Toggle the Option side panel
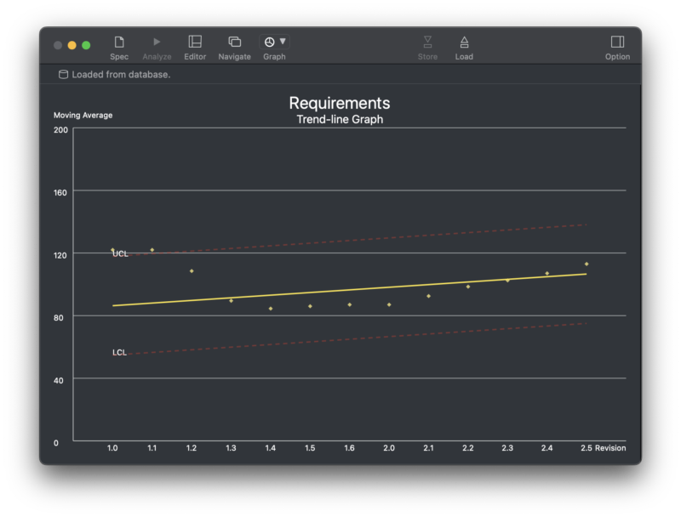 pos(617,42)
